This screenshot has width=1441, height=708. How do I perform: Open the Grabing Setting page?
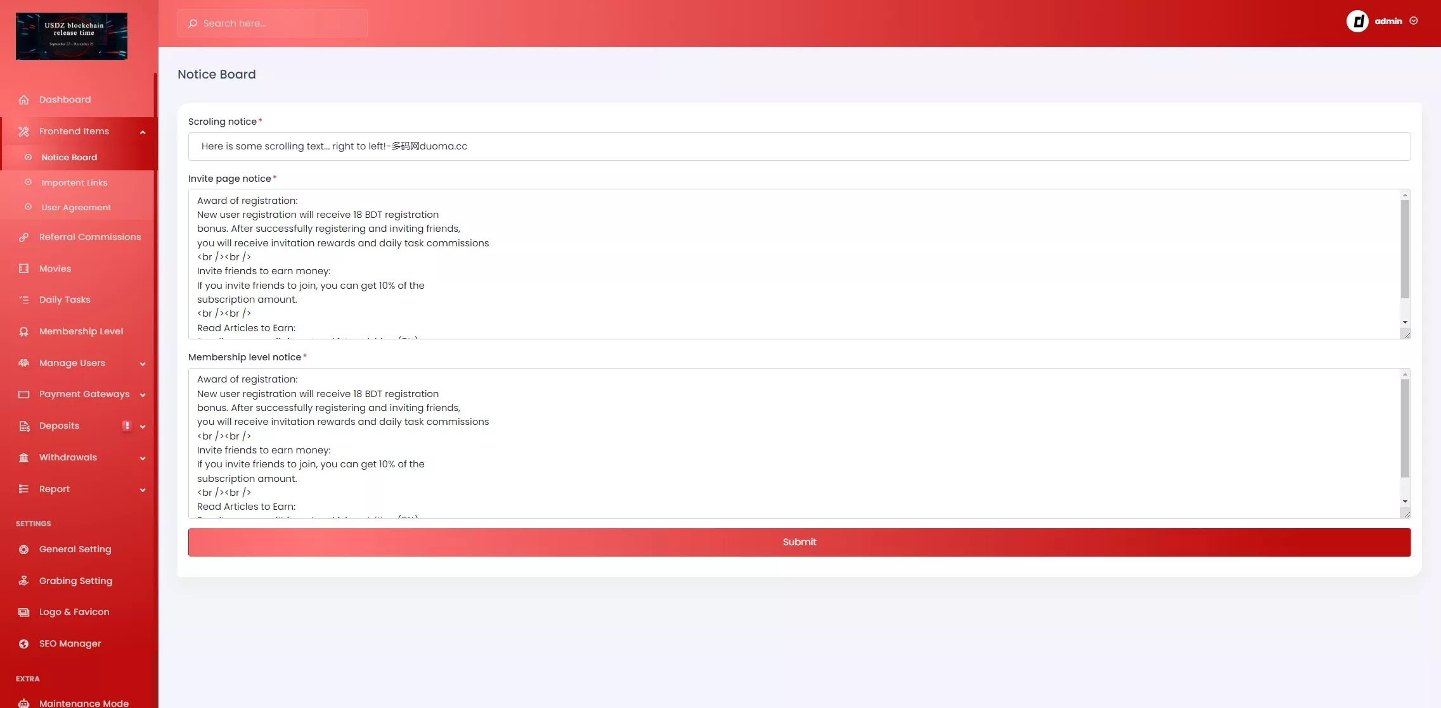pos(75,581)
